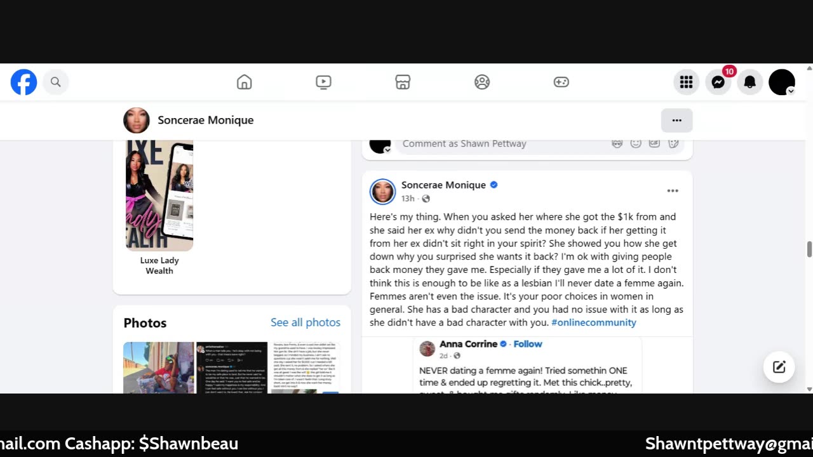Open the #onlinecommunity hashtag
This screenshot has width=813, height=457.
pos(594,322)
